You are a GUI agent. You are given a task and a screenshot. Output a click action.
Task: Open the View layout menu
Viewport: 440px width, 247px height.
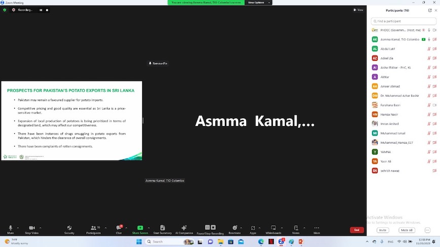click(x=359, y=10)
